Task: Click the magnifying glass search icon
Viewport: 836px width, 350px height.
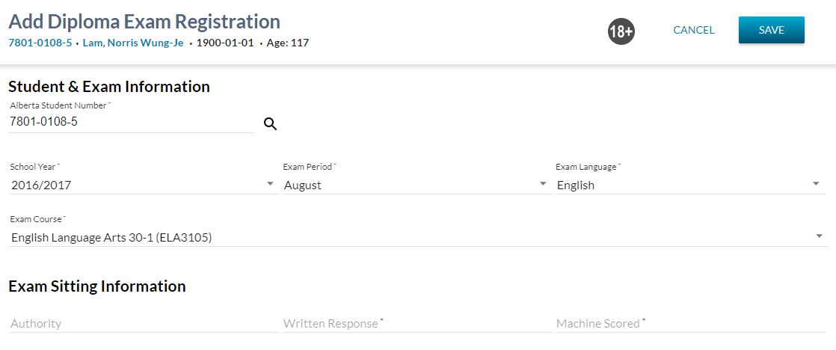Action: (x=270, y=124)
